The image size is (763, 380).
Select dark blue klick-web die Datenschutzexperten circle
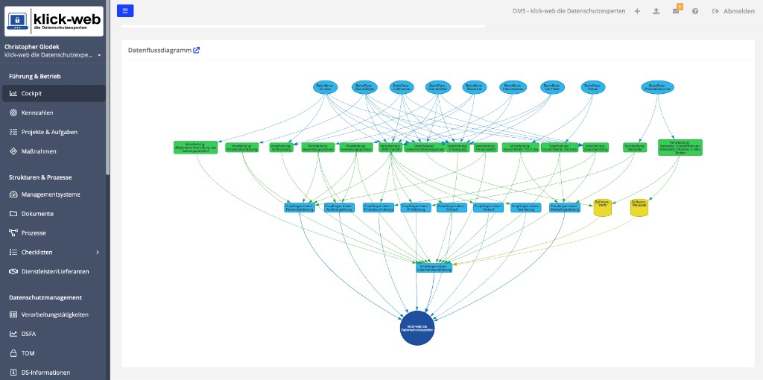pyautogui.click(x=417, y=329)
